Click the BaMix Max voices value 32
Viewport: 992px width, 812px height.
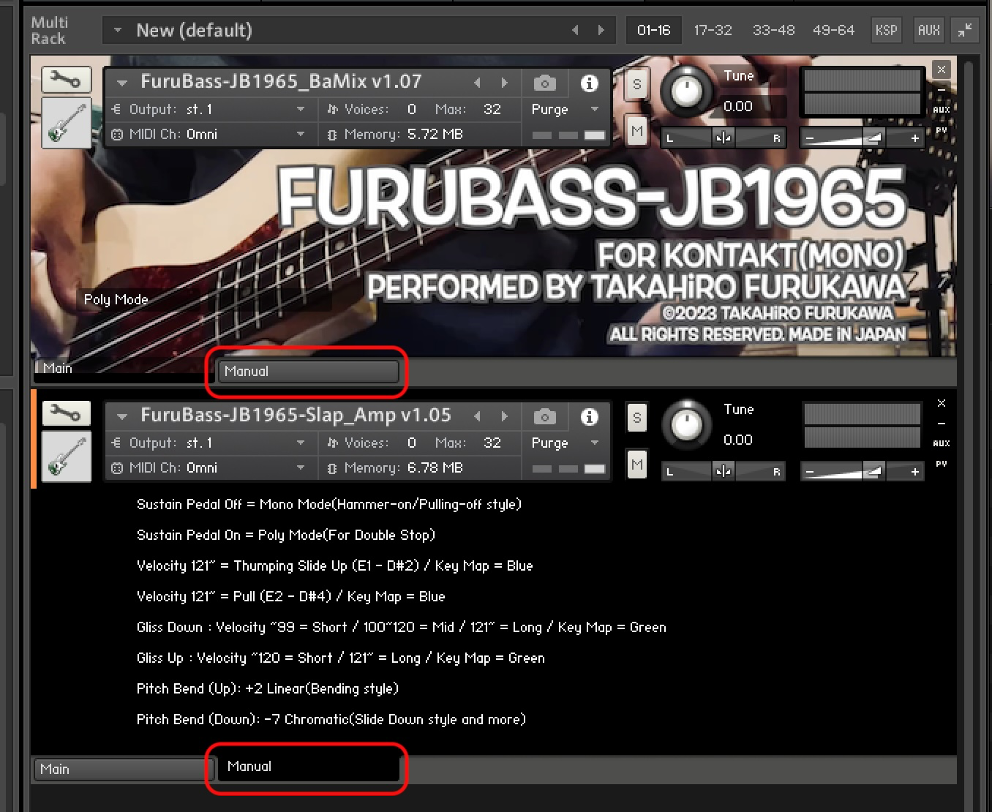pos(492,109)
